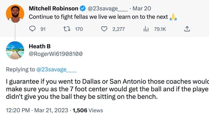Click the 91 replies count

[x=43, y=29]
